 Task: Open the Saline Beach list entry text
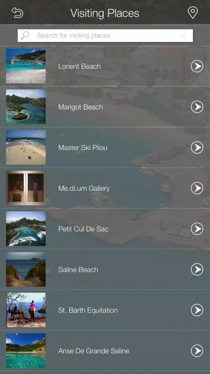(x=78, y=270)
